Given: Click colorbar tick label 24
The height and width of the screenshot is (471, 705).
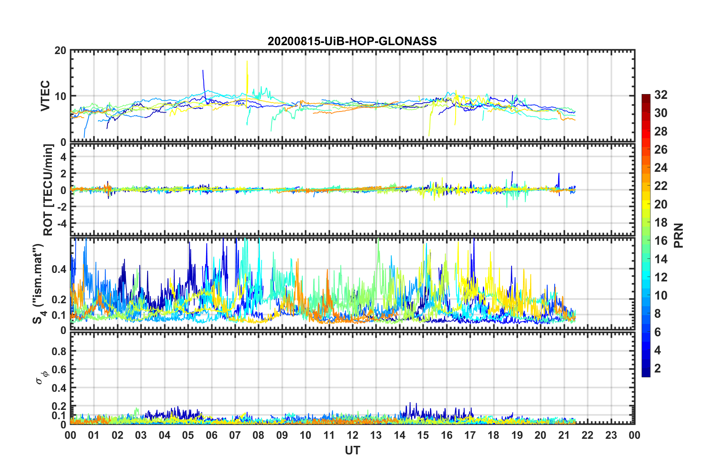Looking at the screenshot, I should coord(661,168).
